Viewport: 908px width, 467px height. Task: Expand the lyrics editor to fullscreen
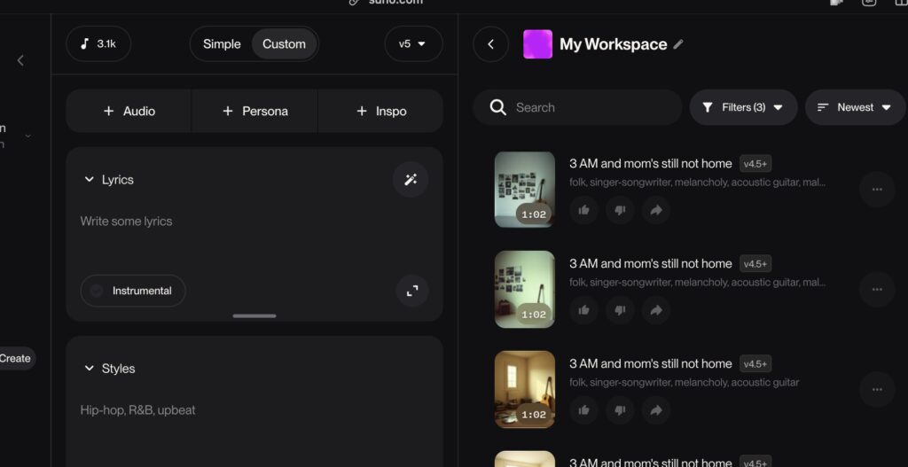pyautogui.click(x=412, y=291)
